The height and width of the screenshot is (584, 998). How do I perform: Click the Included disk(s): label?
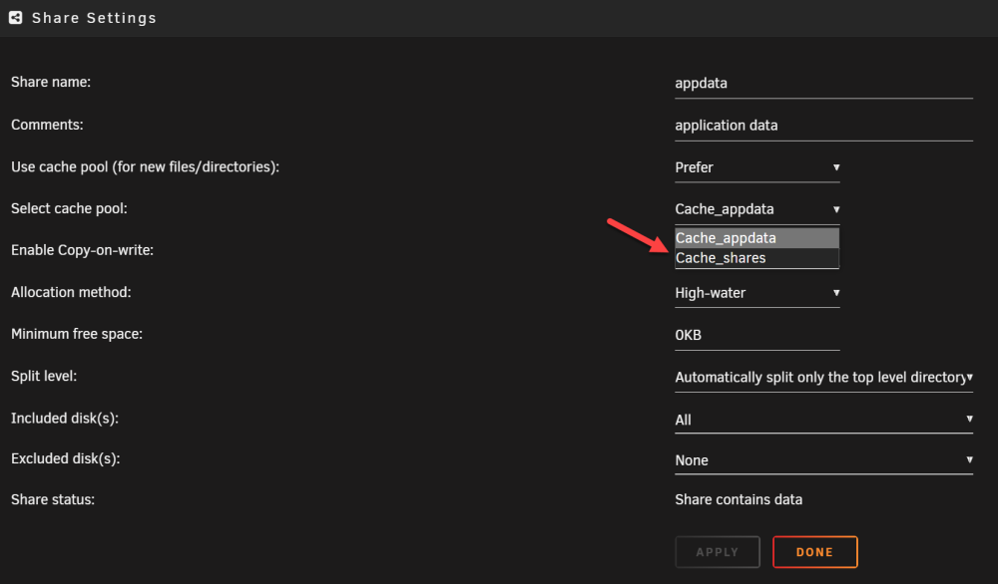coord(64,419)
